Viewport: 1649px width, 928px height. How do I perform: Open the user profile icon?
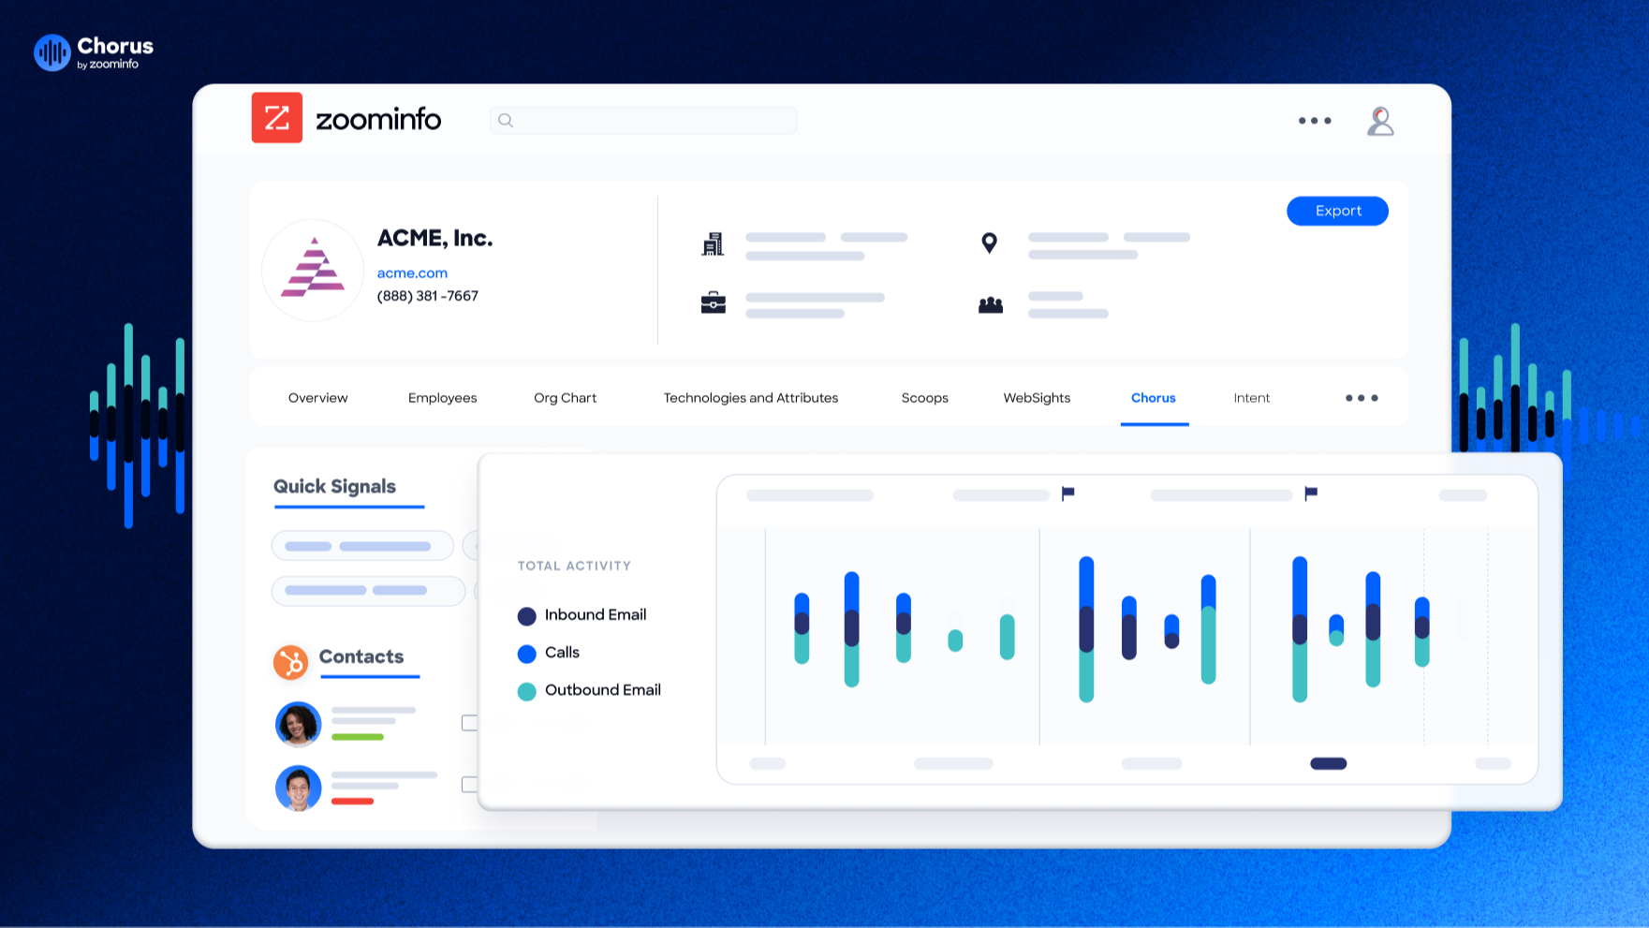[1379, 120]
